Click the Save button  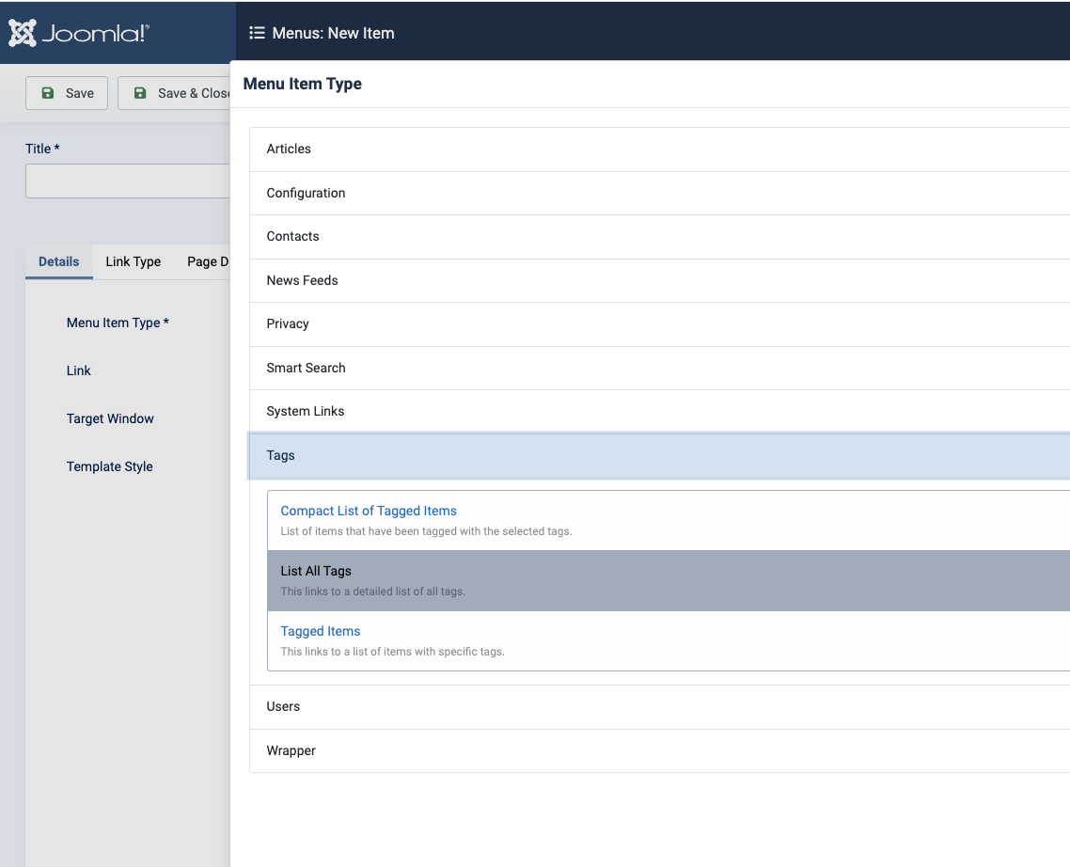(67, 93)
